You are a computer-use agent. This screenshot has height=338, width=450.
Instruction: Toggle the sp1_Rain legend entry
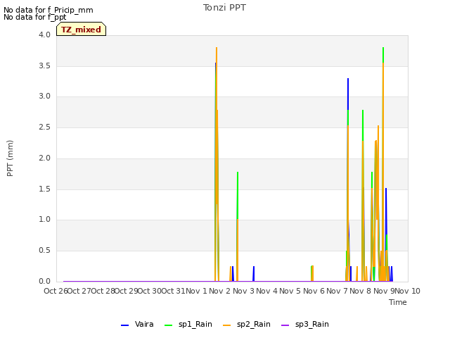coord(188,325)
